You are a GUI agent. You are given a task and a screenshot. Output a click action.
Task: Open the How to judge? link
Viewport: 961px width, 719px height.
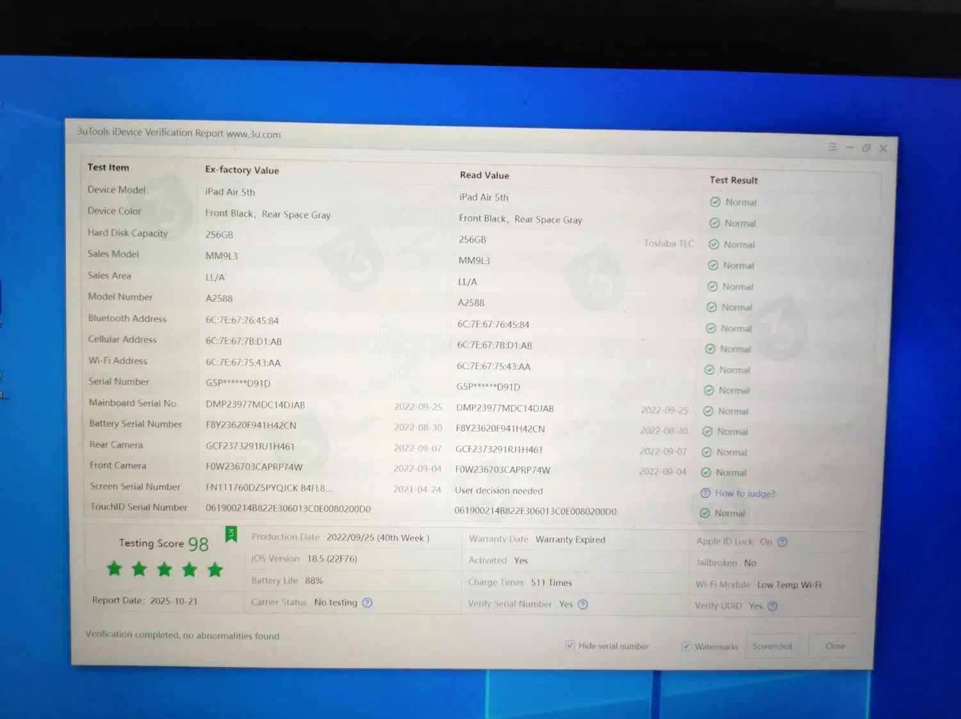point(744,493)
